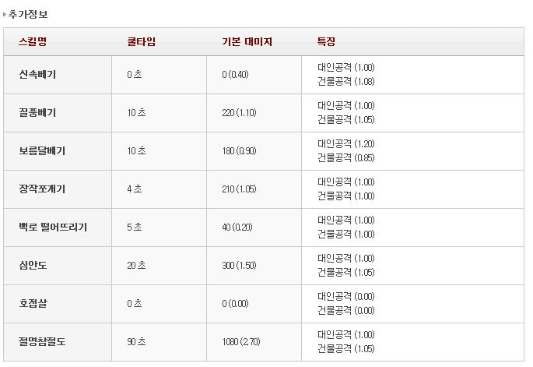The width and height of the screenshot is (533, 367).
Task: Select the 질풍베기 skill name
Action: [37, 113]
